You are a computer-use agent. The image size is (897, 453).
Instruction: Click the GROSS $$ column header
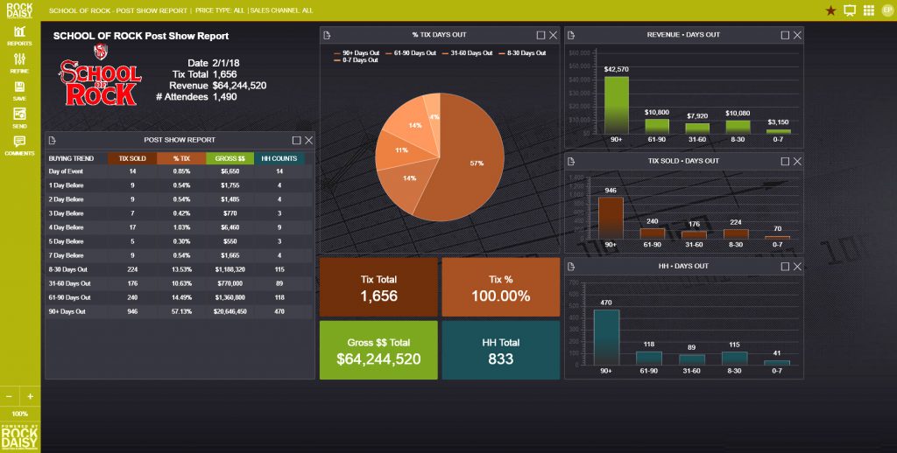pyautogui.click(x=230, y=158)
